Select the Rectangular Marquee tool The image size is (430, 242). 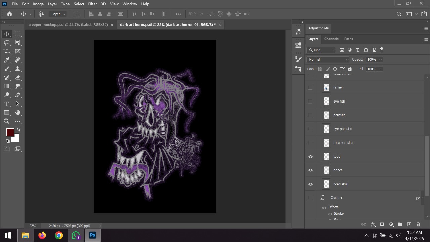click(x=18, y=34)
